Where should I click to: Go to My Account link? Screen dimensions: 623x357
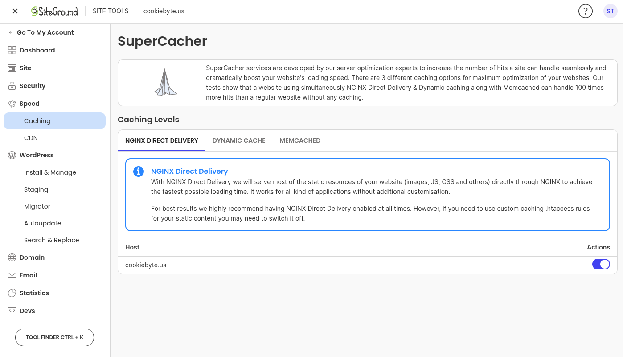click(x=45, y=32)
